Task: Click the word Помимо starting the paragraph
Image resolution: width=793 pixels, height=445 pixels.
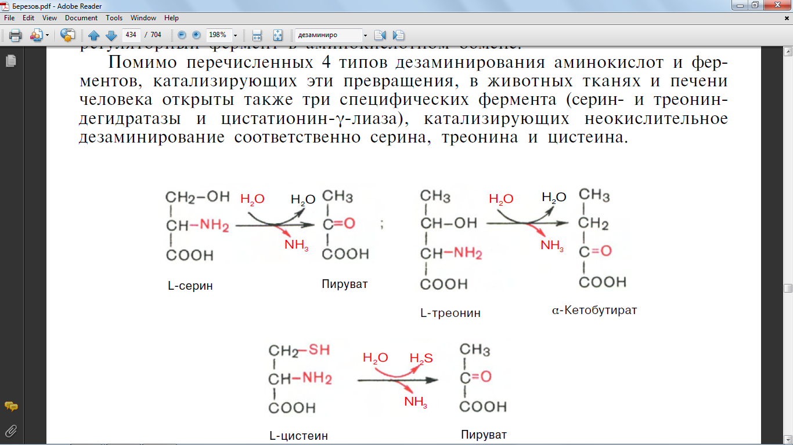Action: [143, 63]
